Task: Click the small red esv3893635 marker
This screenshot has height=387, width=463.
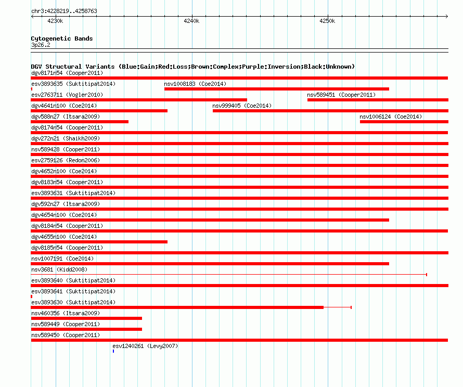Action: [x=32, y=89]
